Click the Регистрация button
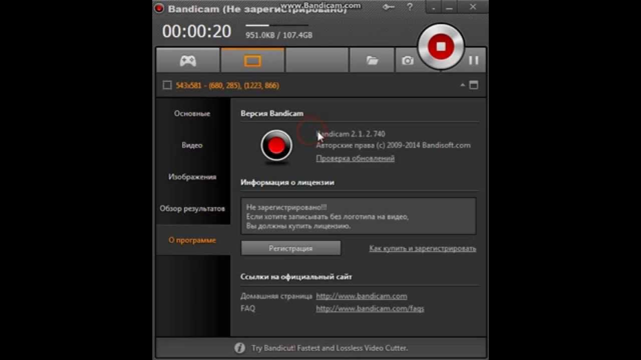 tap(290, 248)
